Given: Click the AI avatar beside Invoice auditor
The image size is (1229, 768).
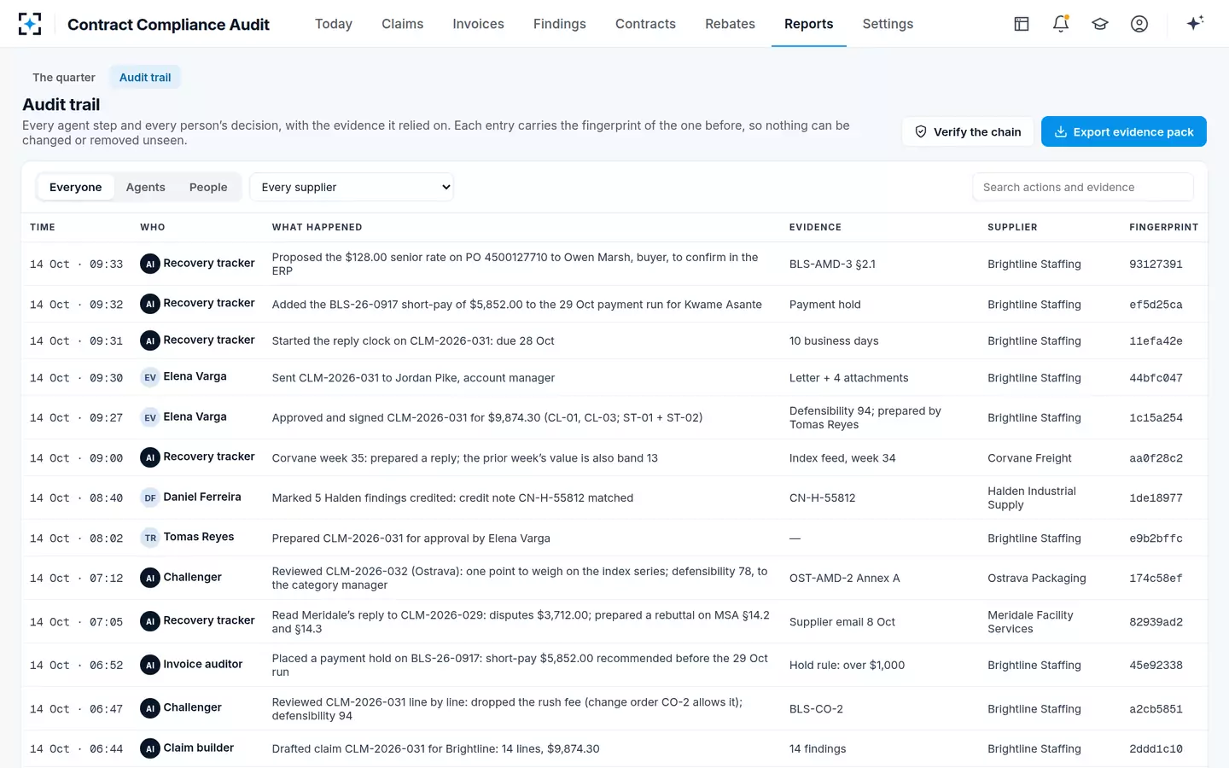Looking at the screenshot, I should (150, 665).
